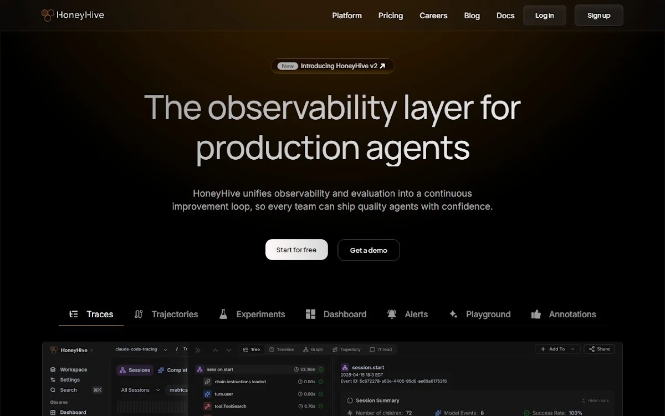
Task: Select the Completions tab
Action: pyautogui.click(x=173, y=370)
